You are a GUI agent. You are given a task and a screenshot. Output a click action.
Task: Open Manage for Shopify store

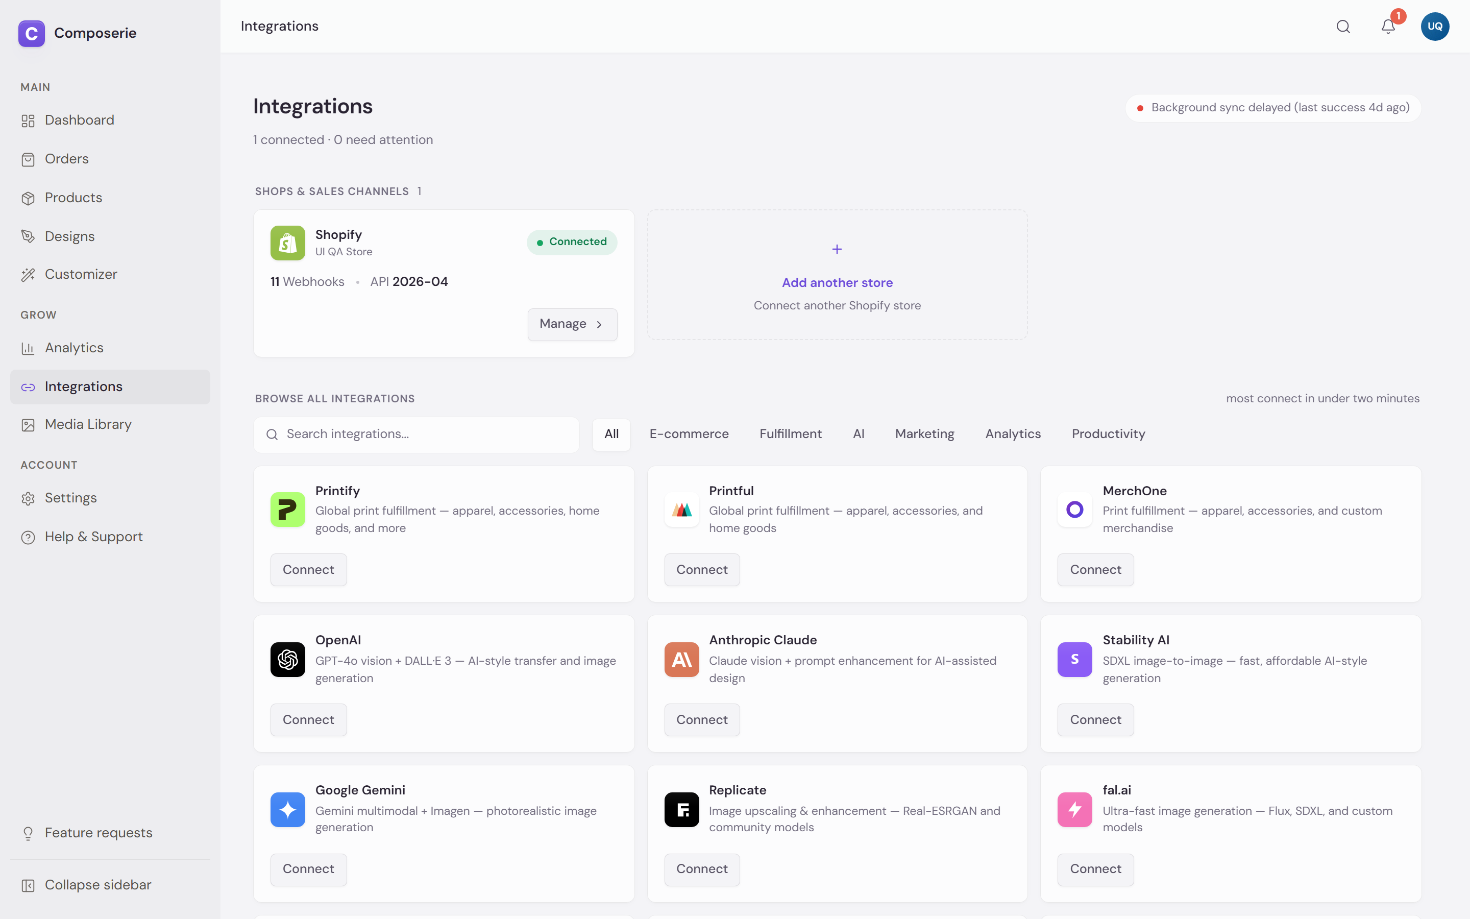pyautogui.click(x=572, y=324)
